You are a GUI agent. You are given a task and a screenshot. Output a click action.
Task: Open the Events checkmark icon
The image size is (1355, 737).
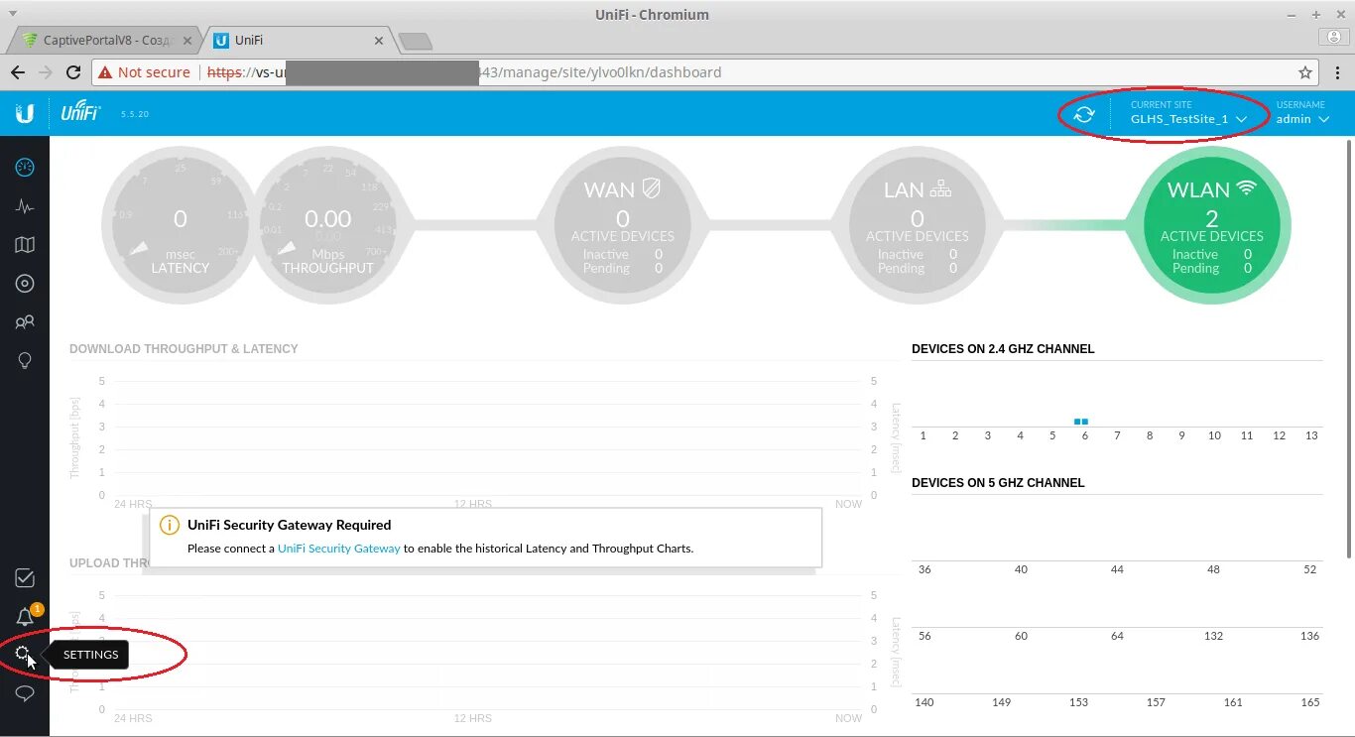(25, 578)
